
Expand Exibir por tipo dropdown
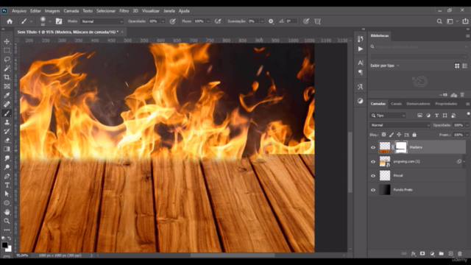385,66
